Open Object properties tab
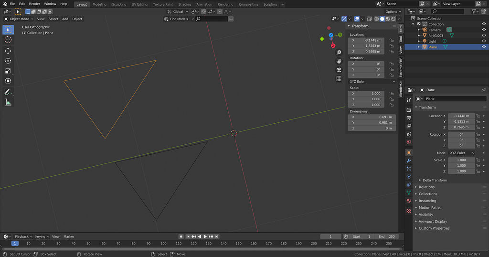Screen dimensions: 489x257 (x=409, y=152)
